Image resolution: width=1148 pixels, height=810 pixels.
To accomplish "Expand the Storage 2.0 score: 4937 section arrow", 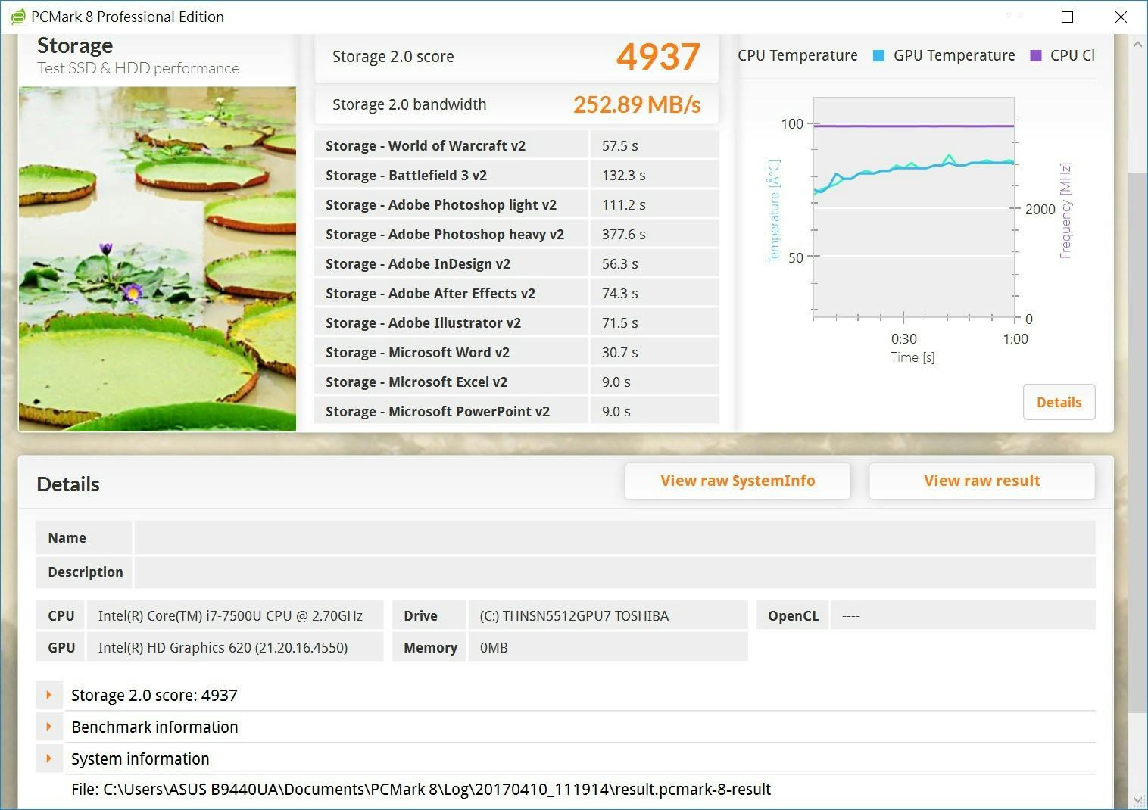I will [49, 695].
